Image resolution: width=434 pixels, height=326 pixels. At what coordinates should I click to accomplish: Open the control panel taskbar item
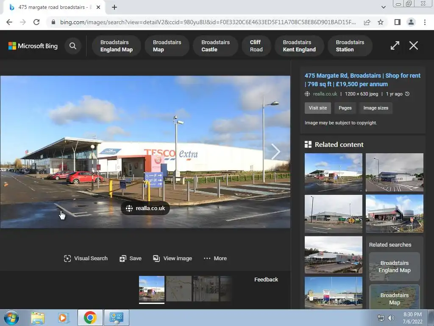(x=117, y=318)
